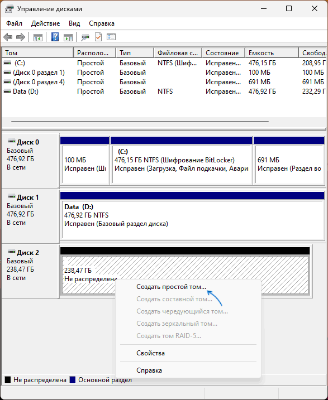Click the disk rescan magnifier toolbar icon
Viewport: 328px width, 400px height.
85,37
